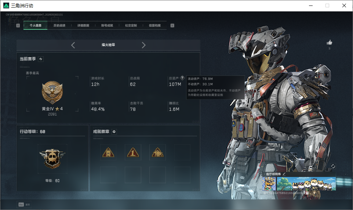
Task: Click the 总资产 question mark help icon
Action: [x=182, y=78]
